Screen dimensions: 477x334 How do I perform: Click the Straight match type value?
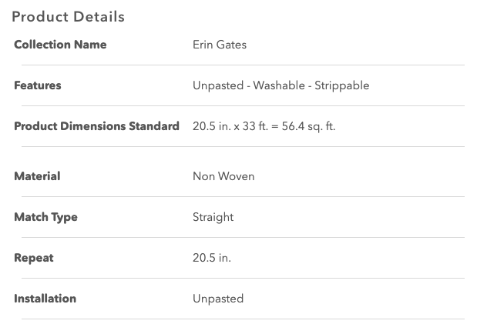click(x=213, y=217)
